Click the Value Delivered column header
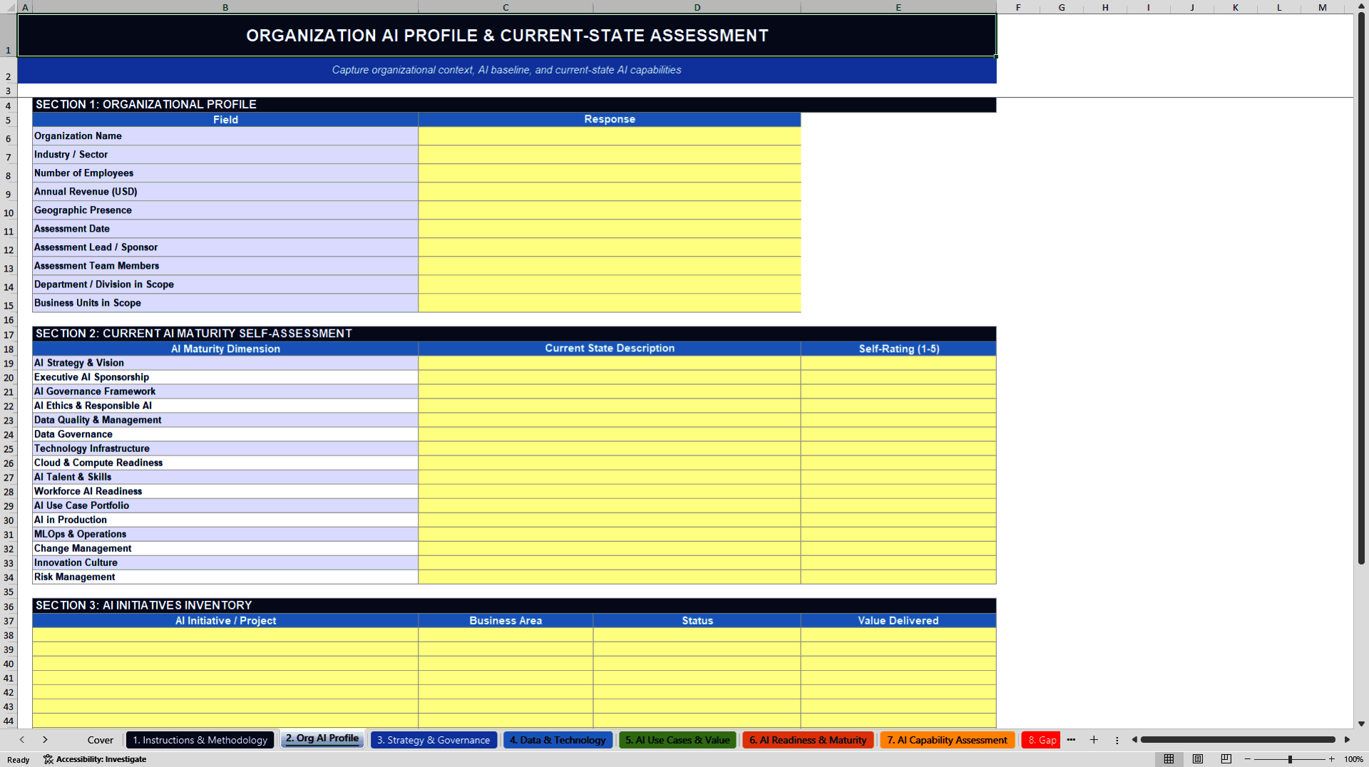The width and height of the screenshot is (1369, 767). tap(898, 621)
